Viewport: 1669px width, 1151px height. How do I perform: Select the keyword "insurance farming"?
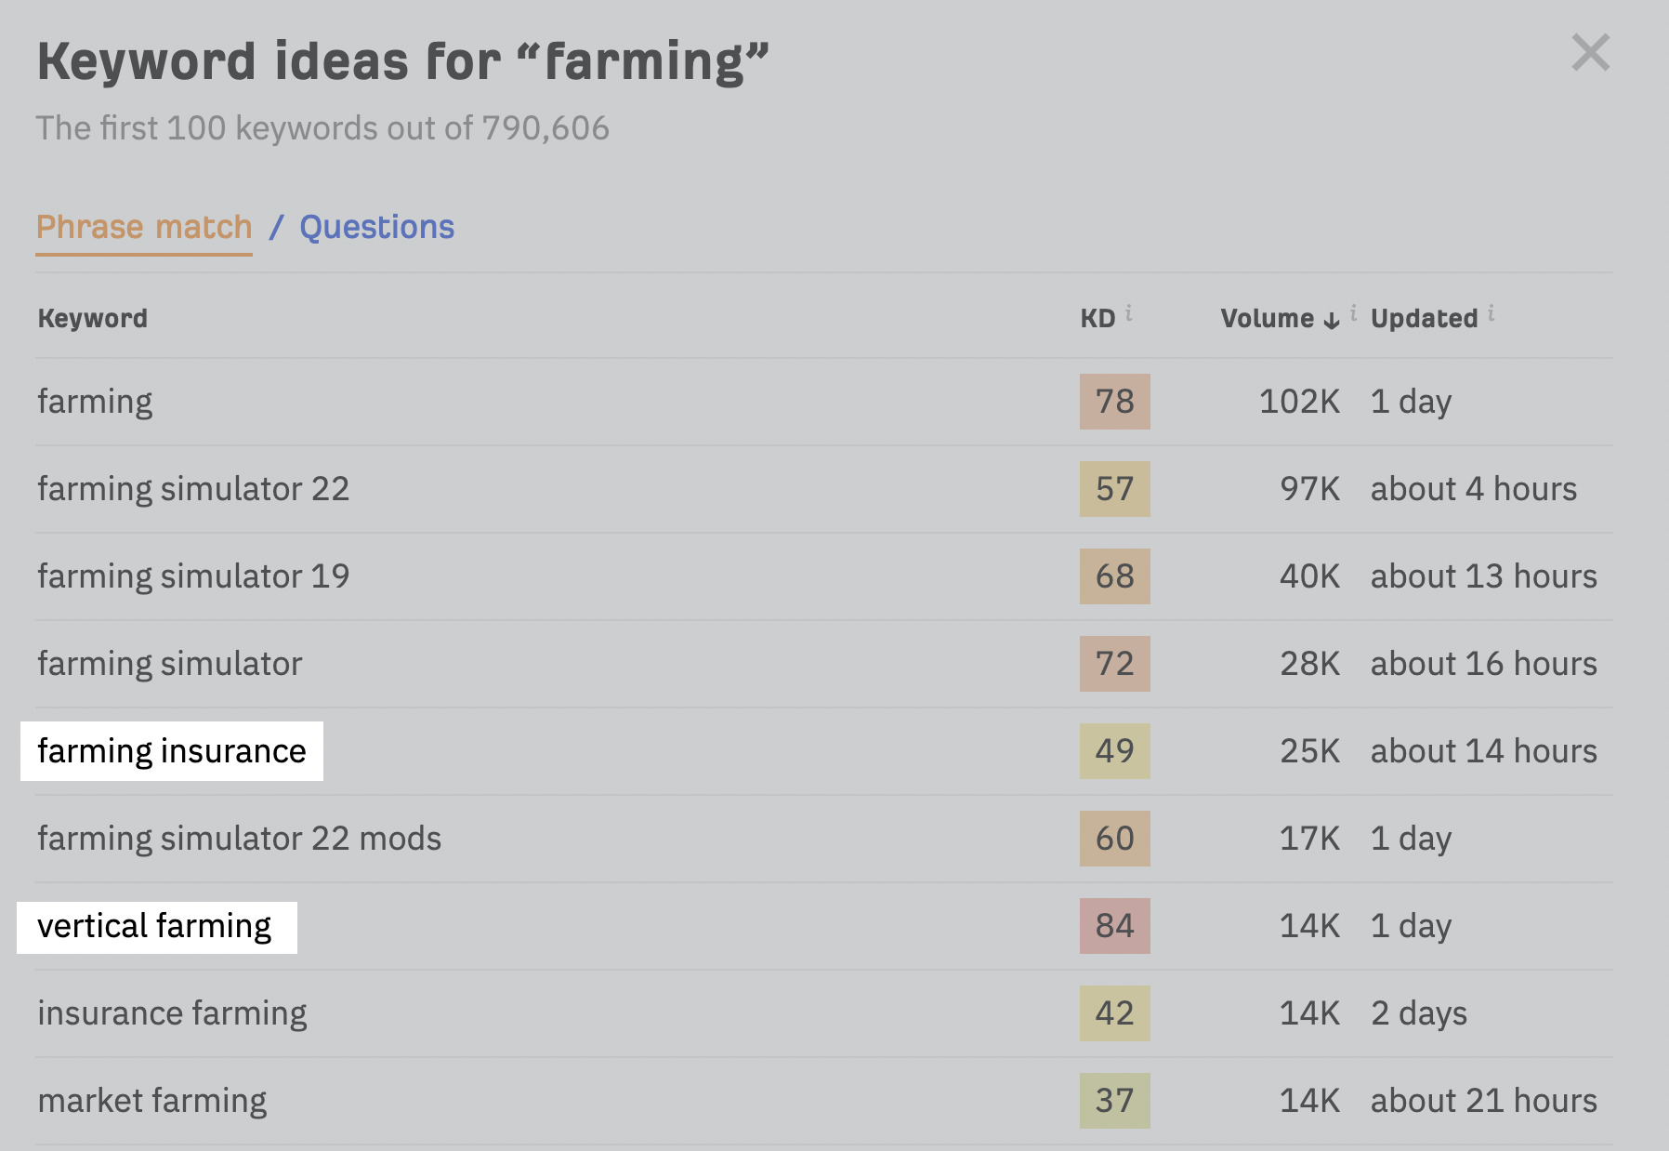click(170, 1012)
